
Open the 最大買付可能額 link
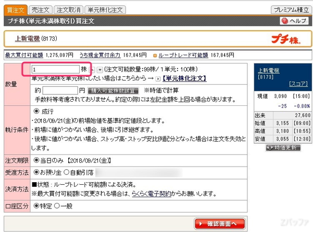[24, 55]
